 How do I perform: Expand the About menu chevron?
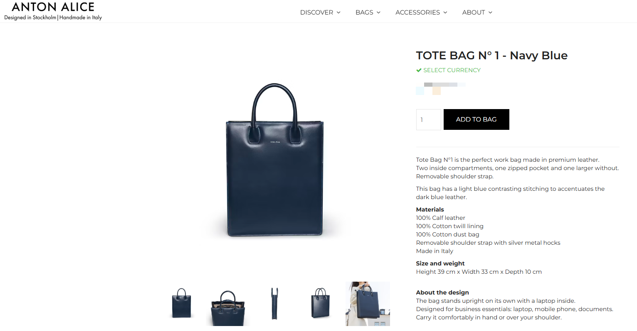click(x=490, y=12)
